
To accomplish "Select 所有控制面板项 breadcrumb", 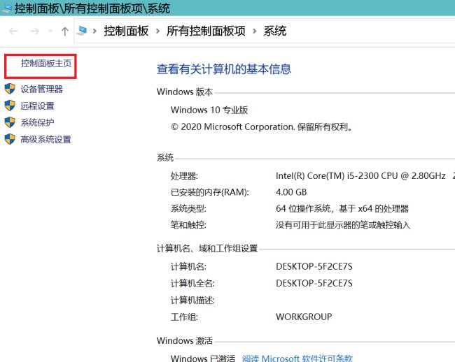I will 206,31.
